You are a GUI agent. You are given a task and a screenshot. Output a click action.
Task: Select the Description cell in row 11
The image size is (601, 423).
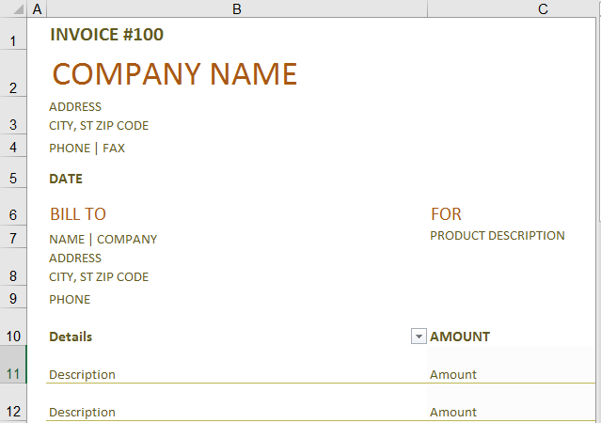click(83, 374)
